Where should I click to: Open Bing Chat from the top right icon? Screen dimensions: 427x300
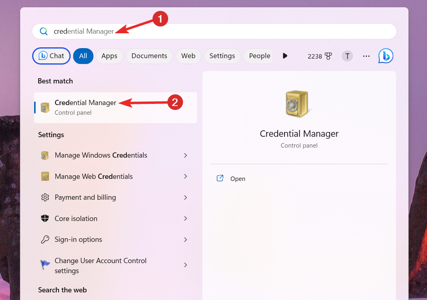point(385,56)
